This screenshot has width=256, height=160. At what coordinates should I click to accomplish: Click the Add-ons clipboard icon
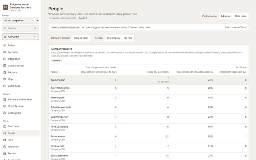pyautogui.click(x=5, y=72)
